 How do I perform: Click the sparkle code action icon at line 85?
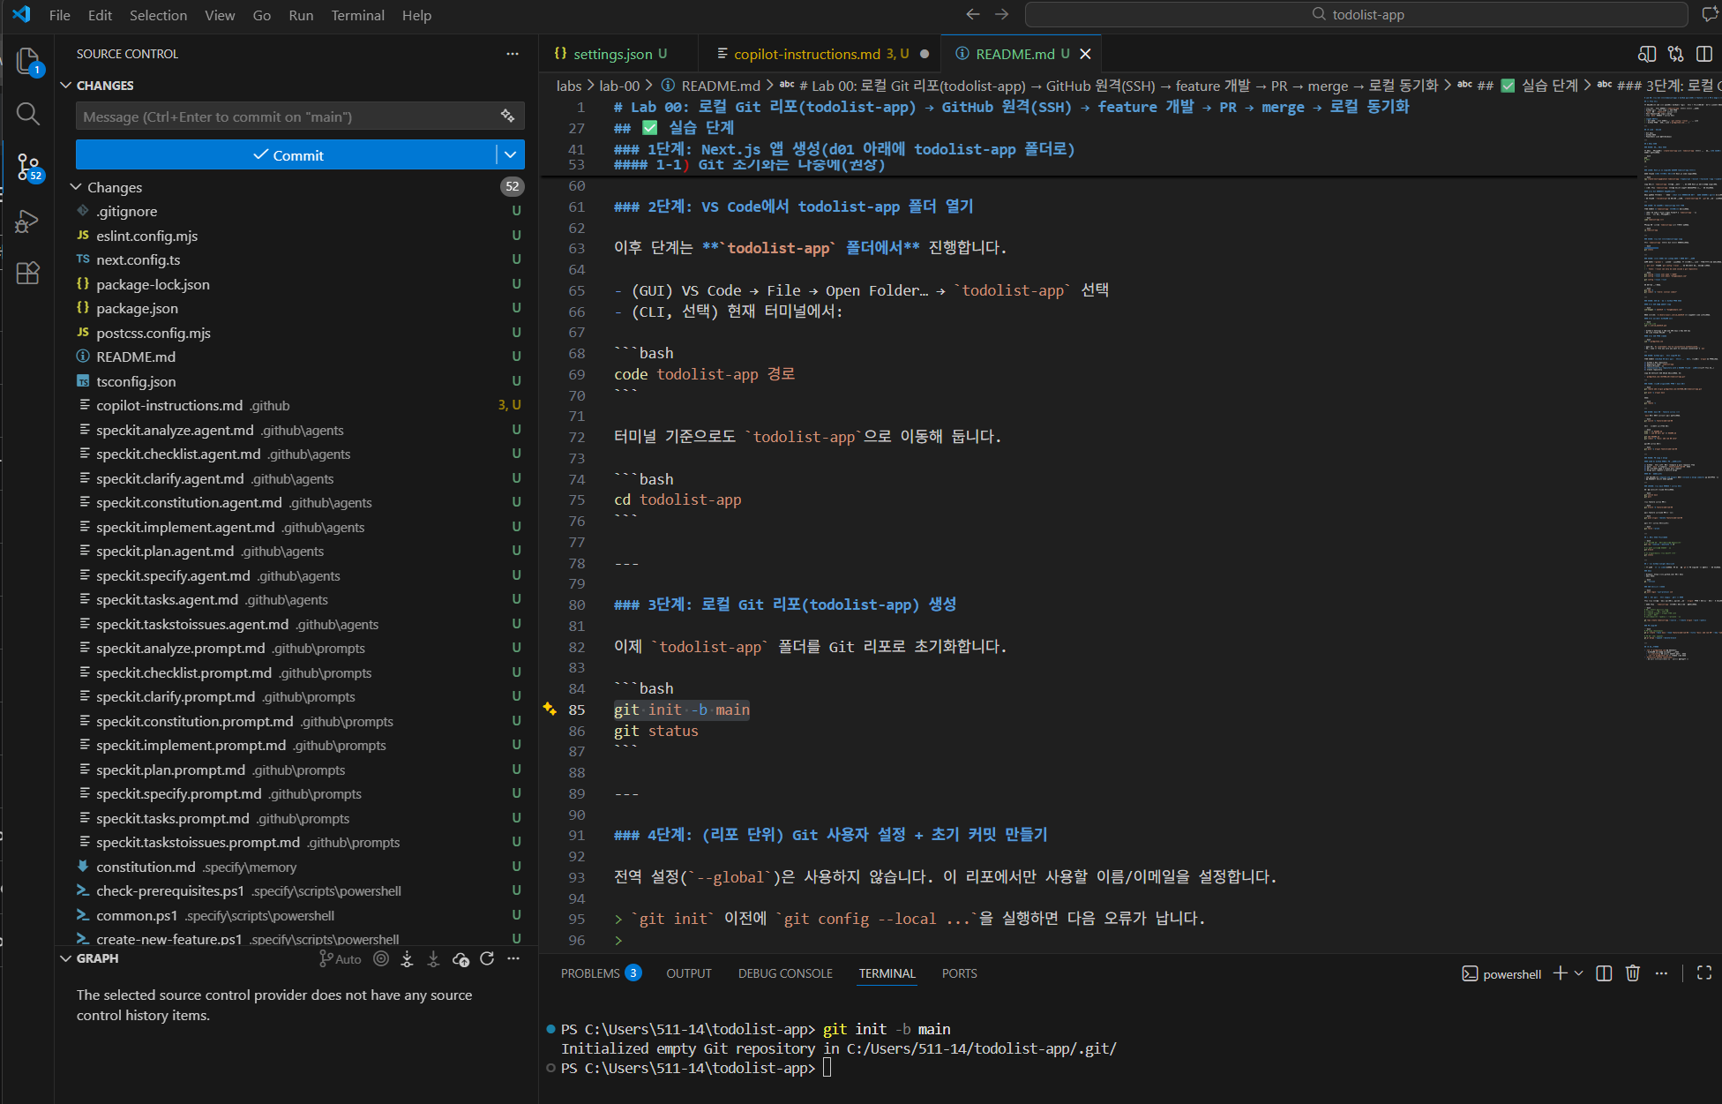550,710
